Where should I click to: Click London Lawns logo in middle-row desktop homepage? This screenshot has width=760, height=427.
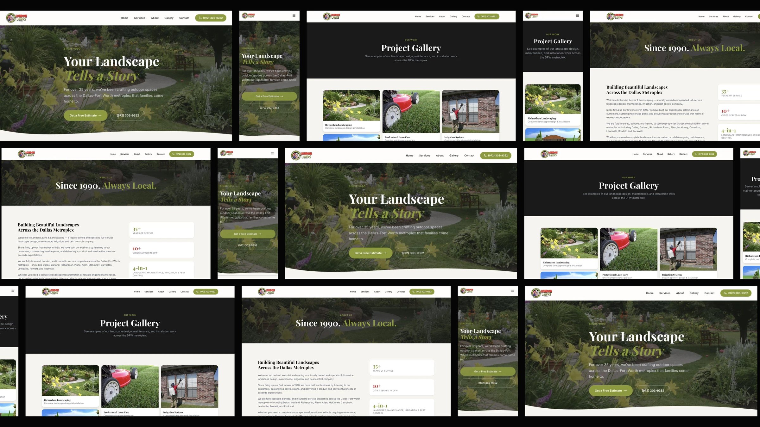click(301, 155)
